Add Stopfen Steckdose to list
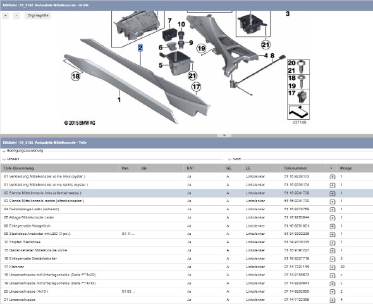Image resolution: width=373 pixels, height=304 pixels. (333, 243)
